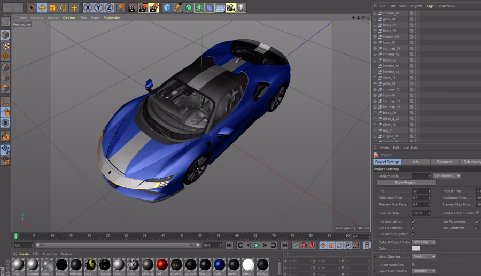This screenshot has height=276, width=481.
Task: Enable snap magnet icon in left sidebar
Action: click(x=5, y=136)
